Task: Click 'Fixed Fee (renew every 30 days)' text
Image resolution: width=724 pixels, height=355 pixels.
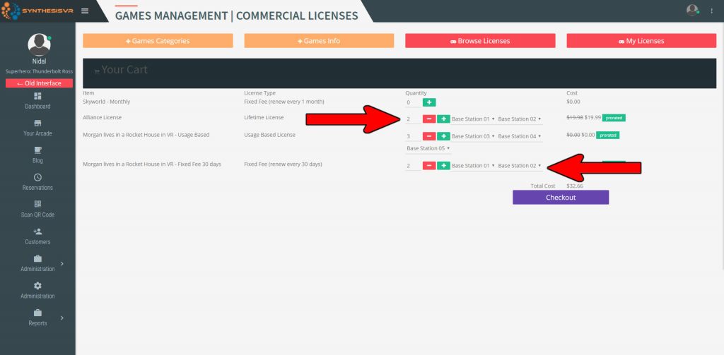Action: tap(283, 164)
